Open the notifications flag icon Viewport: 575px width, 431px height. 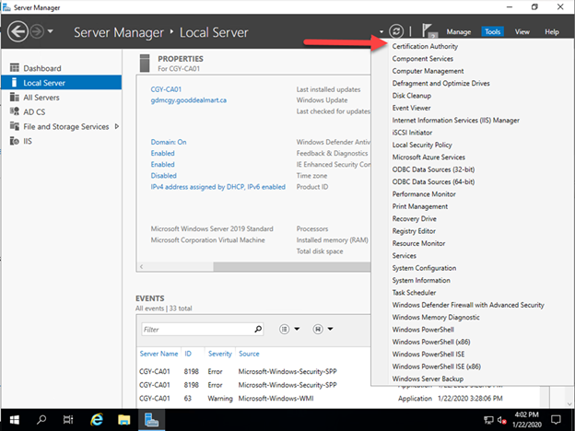click(428, 30)
